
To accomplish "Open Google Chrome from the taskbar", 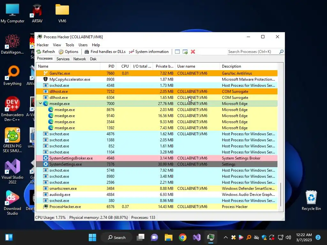I will pyautogui.click(x=182, y=237).
